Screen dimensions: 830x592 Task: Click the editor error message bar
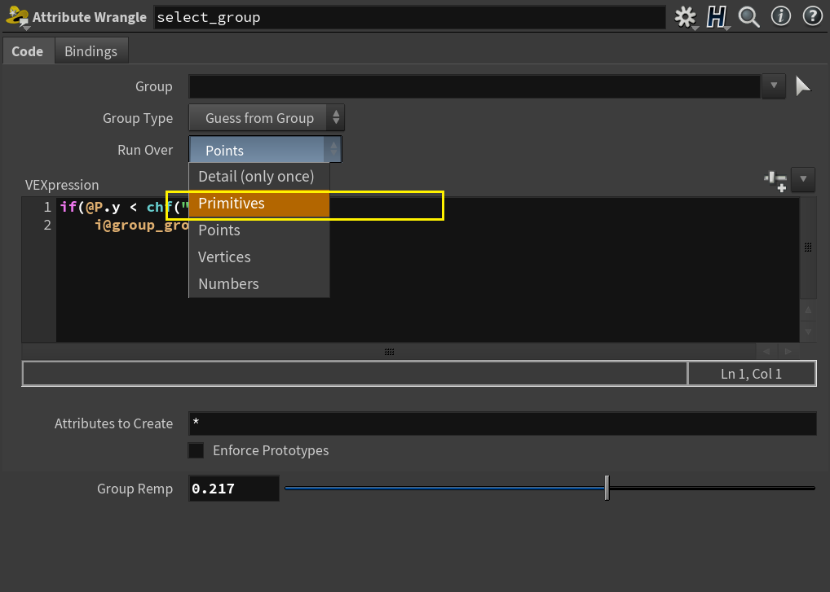(x=355, y=374)
